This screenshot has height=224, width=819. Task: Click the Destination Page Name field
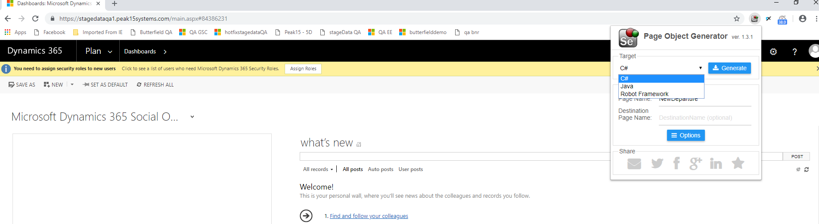[705, 118]
